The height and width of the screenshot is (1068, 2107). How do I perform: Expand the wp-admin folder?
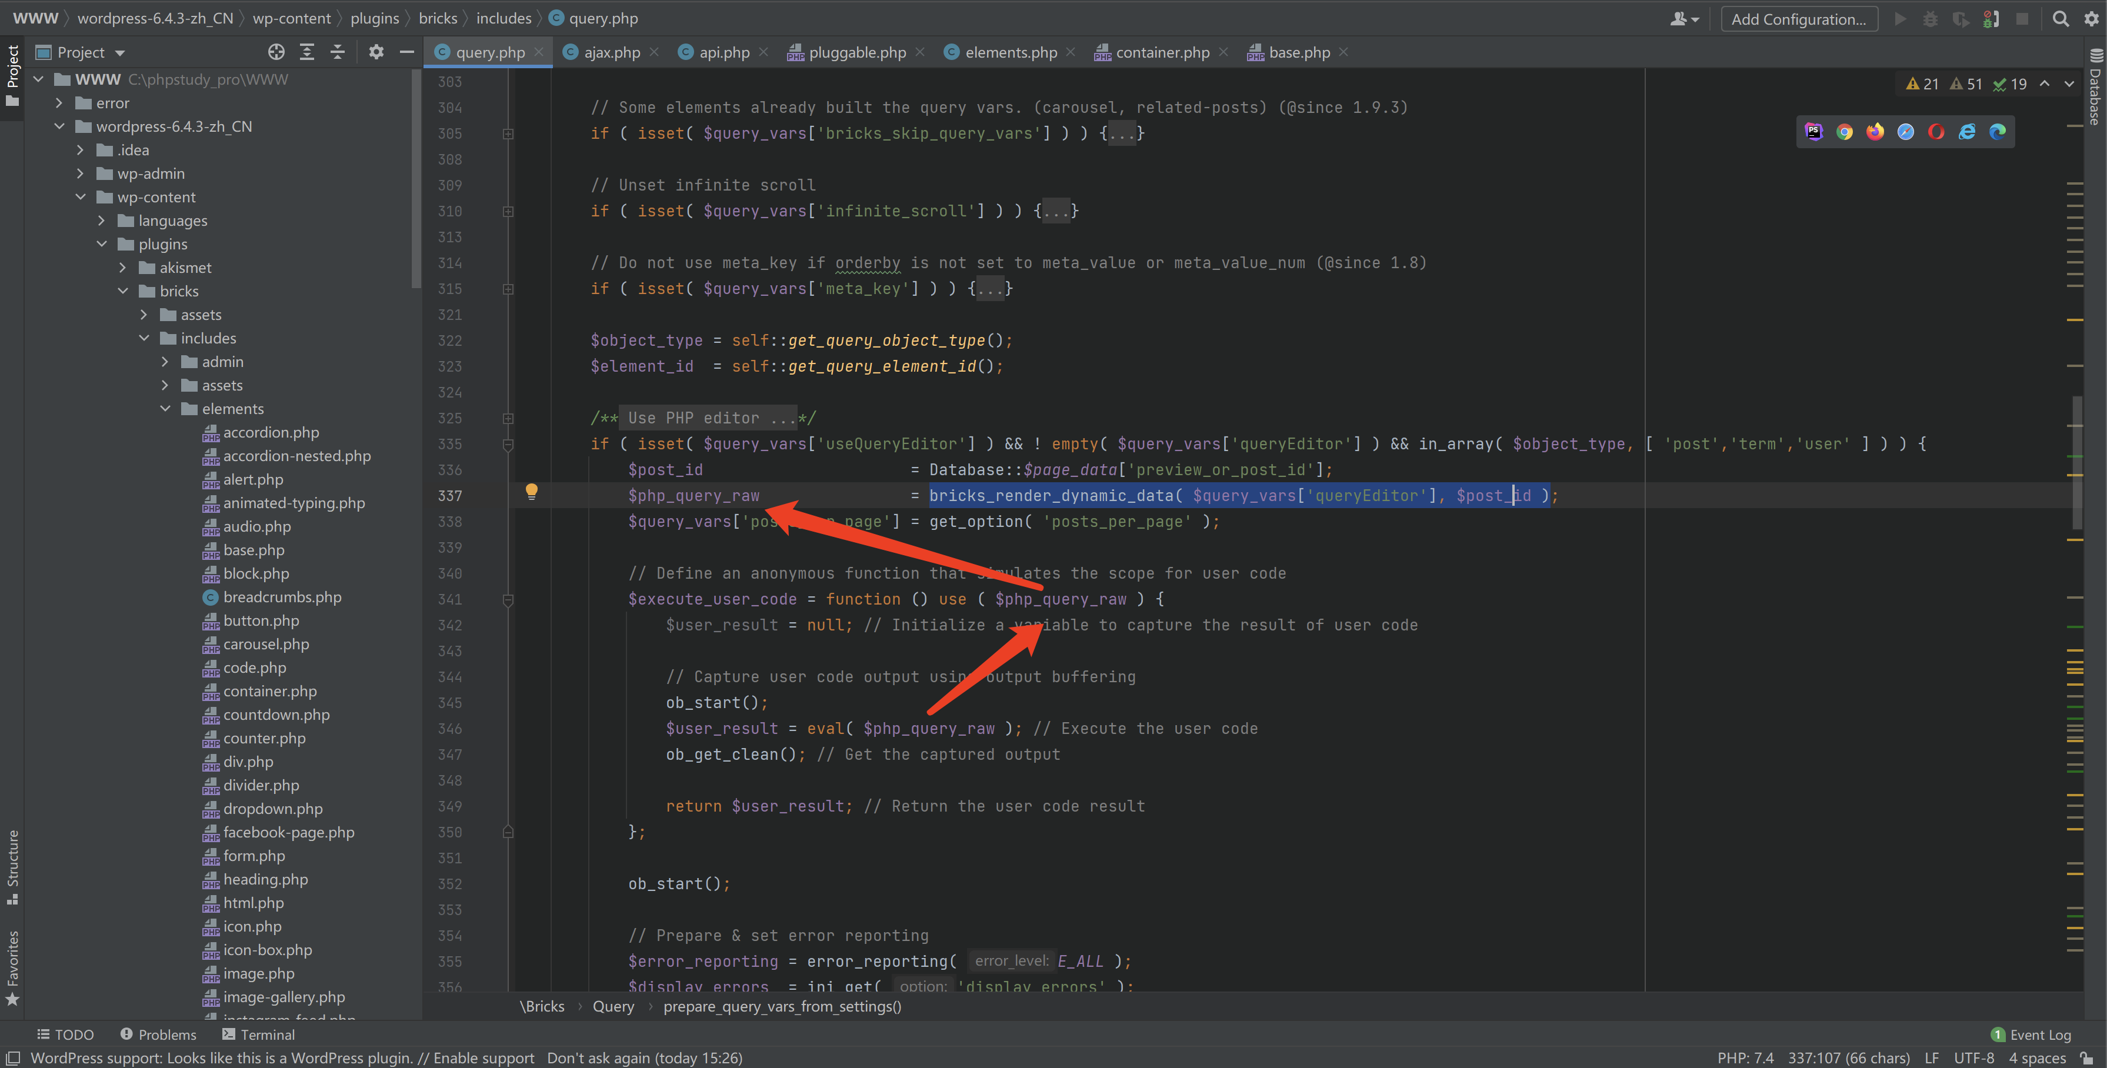(x=80, y=173)
